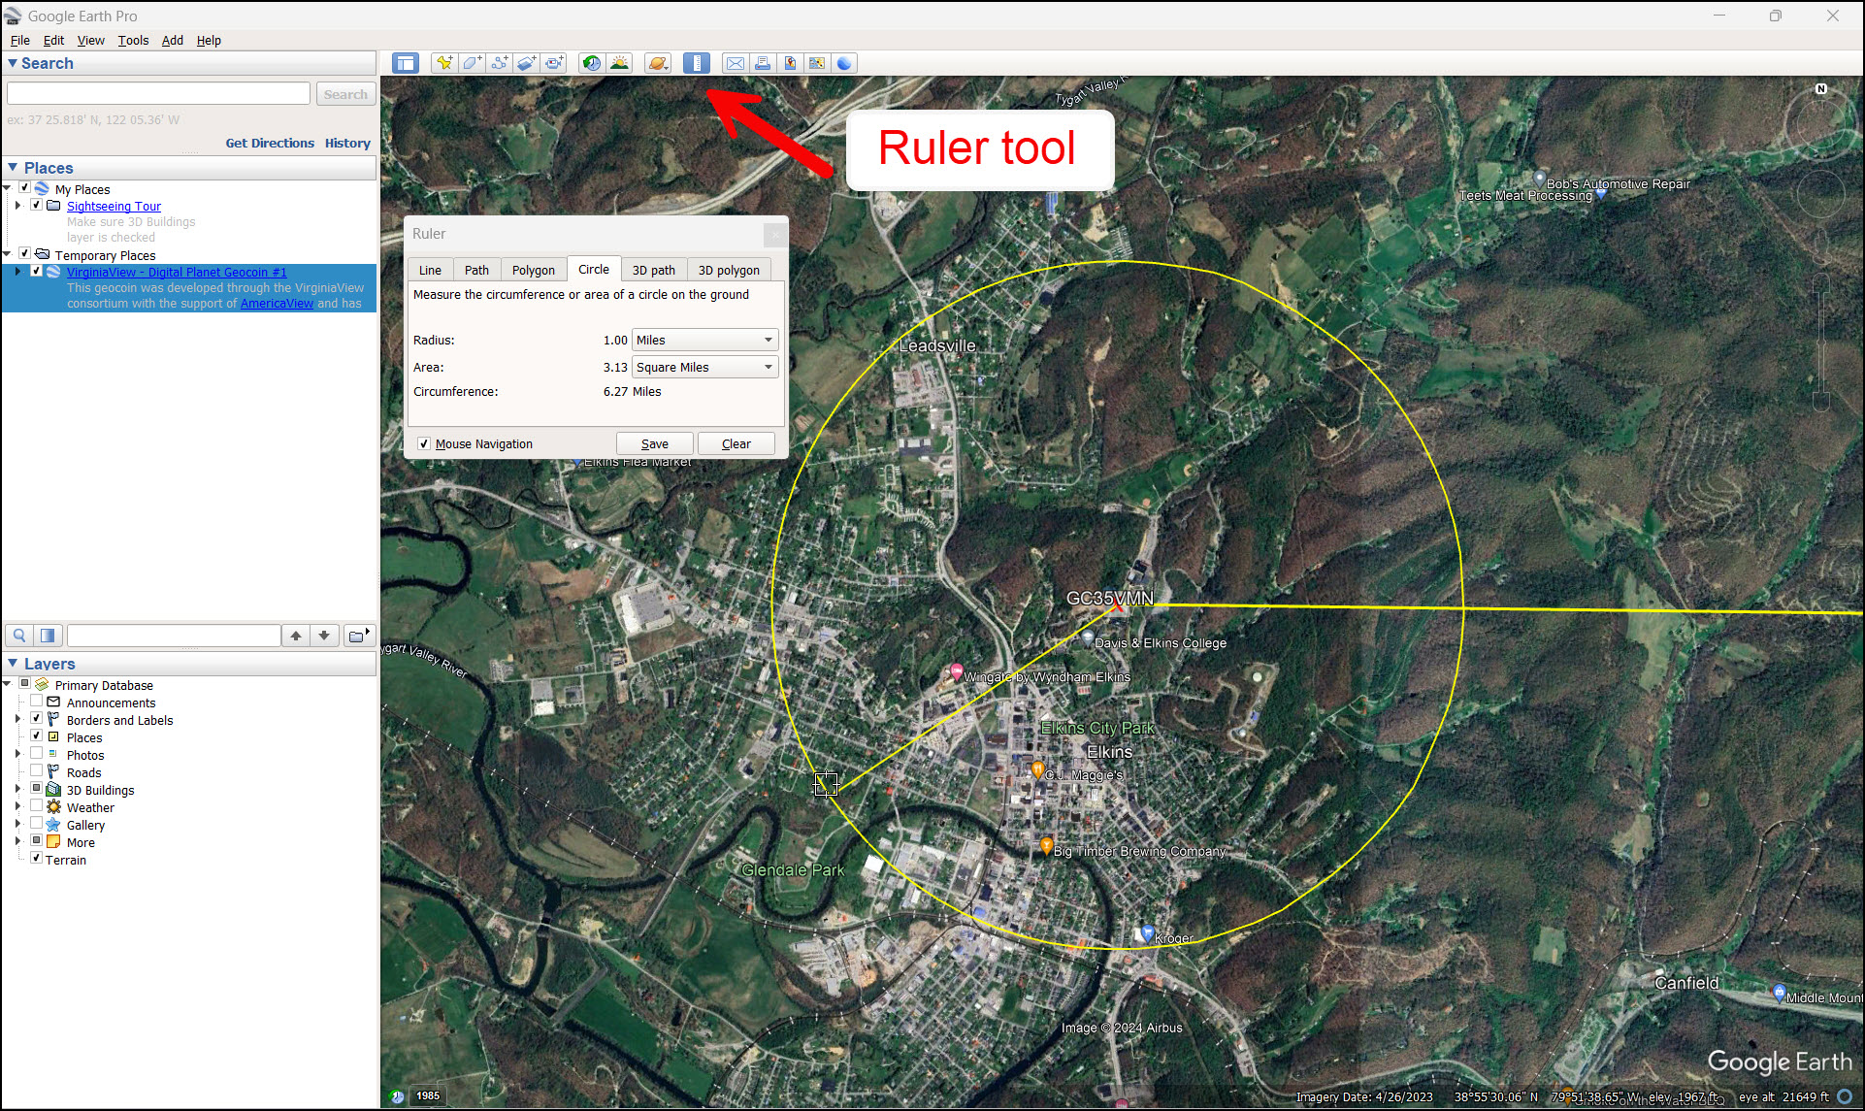1865x1111 pixels.
Task: Enable the Weather layer checkbox
Action: [36, 805]
